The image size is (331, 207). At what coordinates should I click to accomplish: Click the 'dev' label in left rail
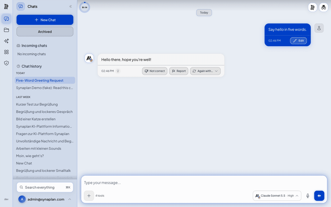pos(6,199)
